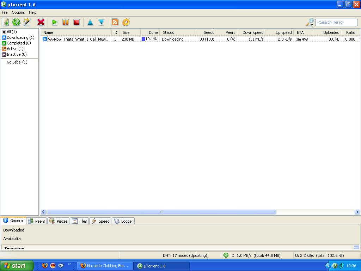Move torrent up the queue
The width and height of the screenshot is (361, 271).
click(90, 22)
